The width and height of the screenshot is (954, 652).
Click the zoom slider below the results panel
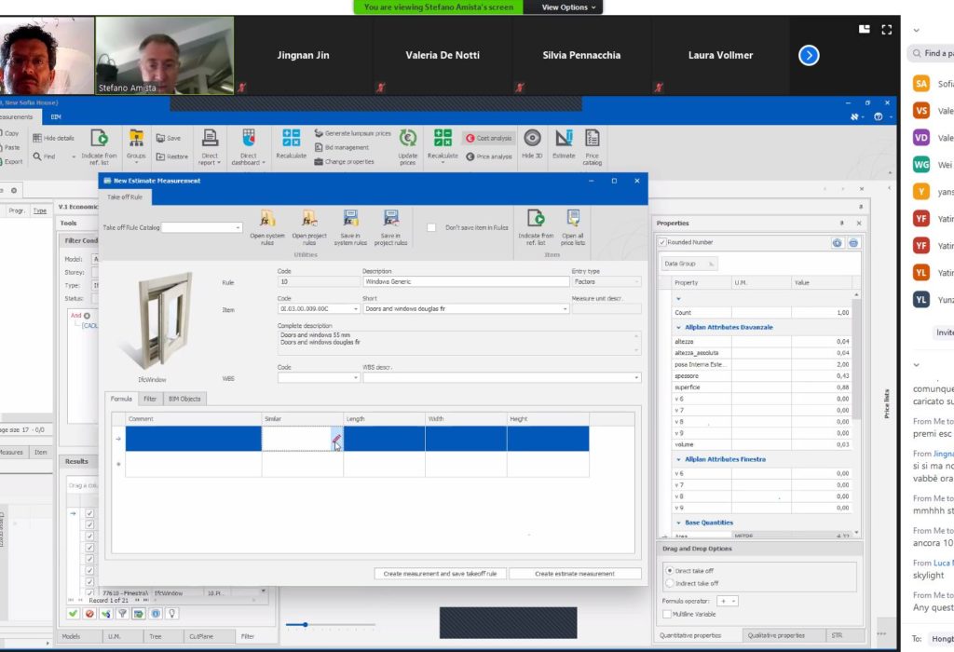pos(305,624)
